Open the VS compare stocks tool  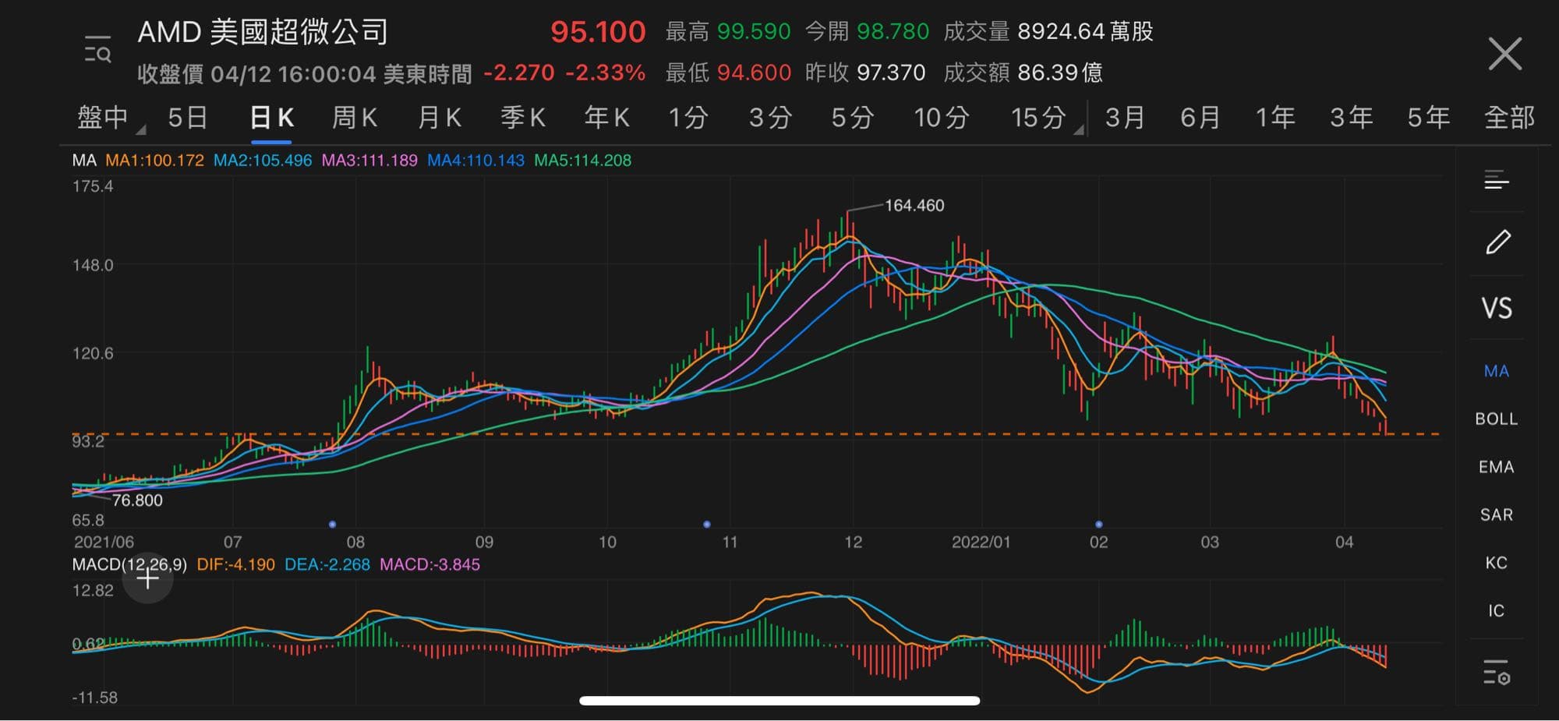[1497, 309]
